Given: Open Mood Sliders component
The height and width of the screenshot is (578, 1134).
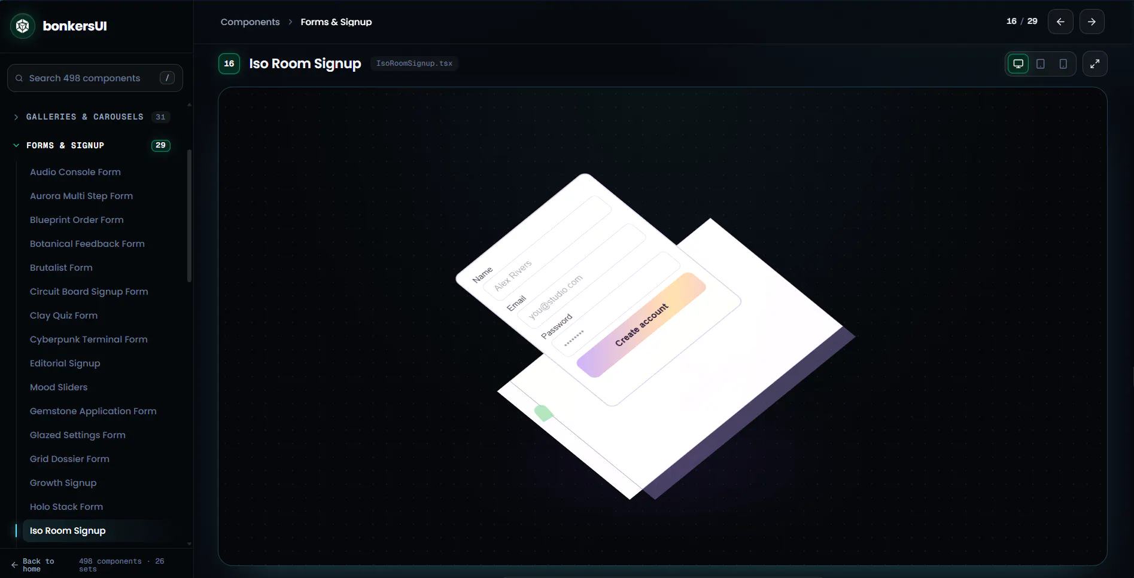Looking at the screenshot, I should [x=59, y=387].
